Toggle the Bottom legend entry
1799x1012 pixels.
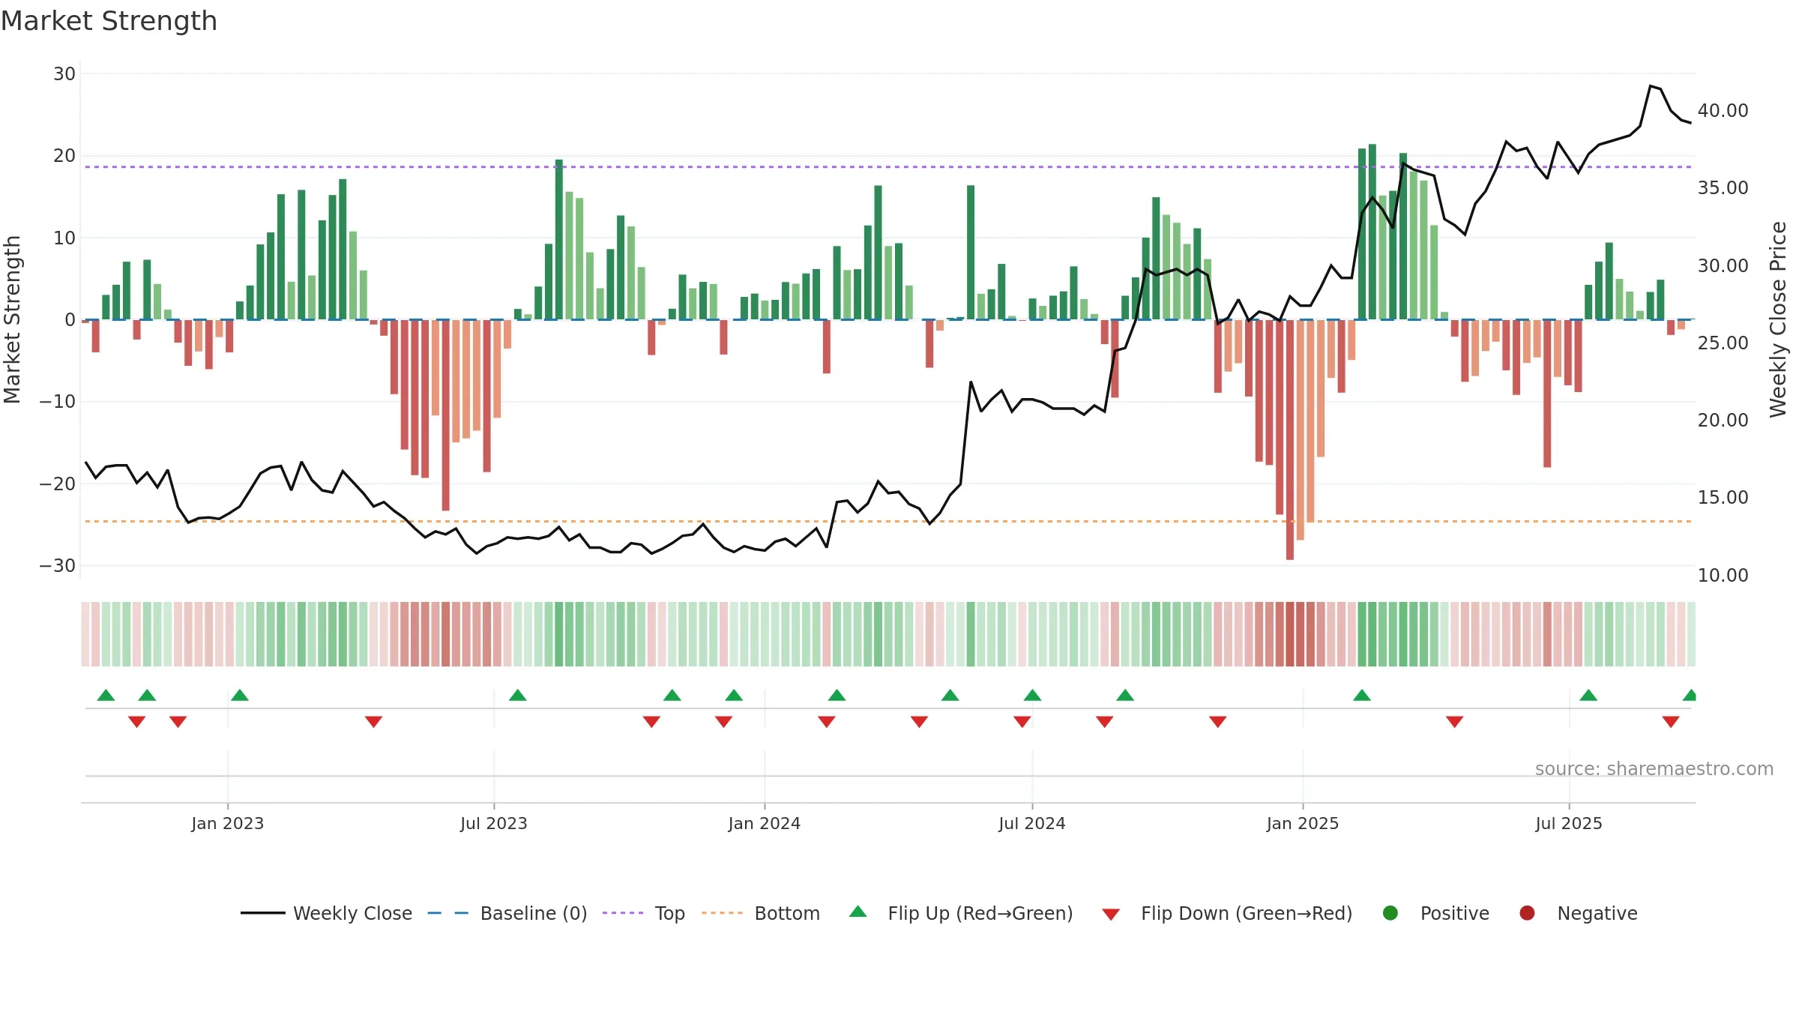[761, 913]
